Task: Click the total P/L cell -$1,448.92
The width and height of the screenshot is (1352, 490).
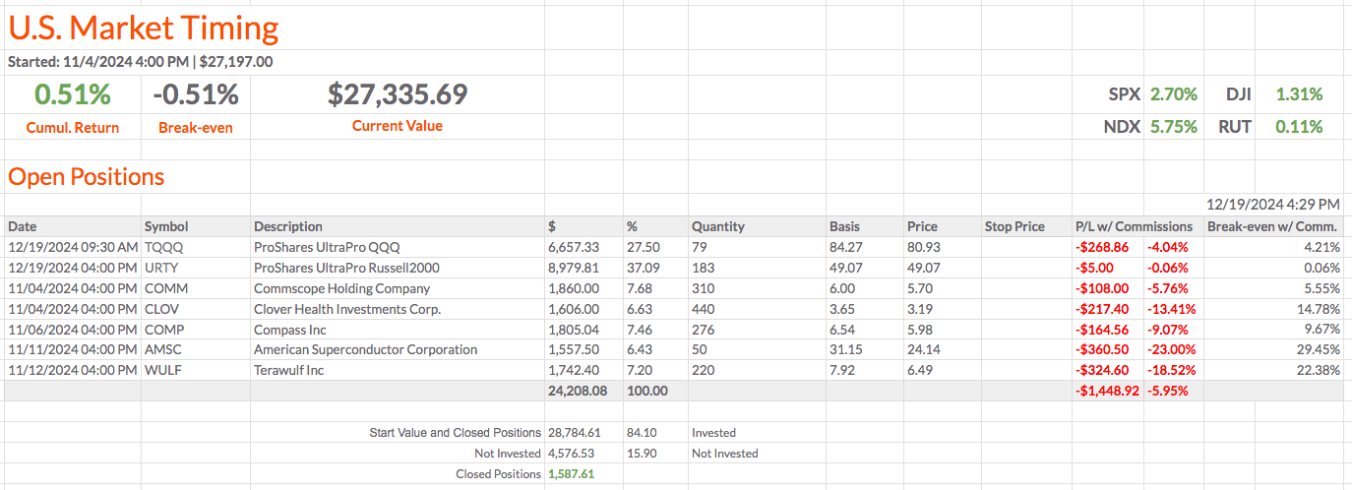Action: pos(1106,391)
